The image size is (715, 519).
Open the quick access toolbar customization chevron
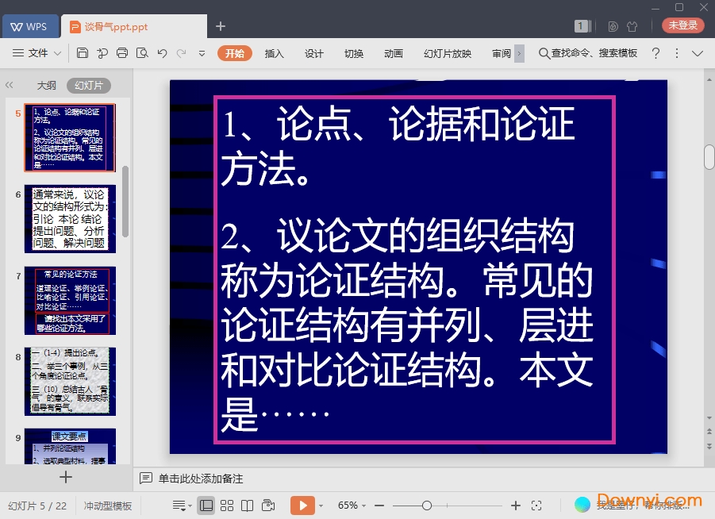pyautogui.click(x=202, y=52)
